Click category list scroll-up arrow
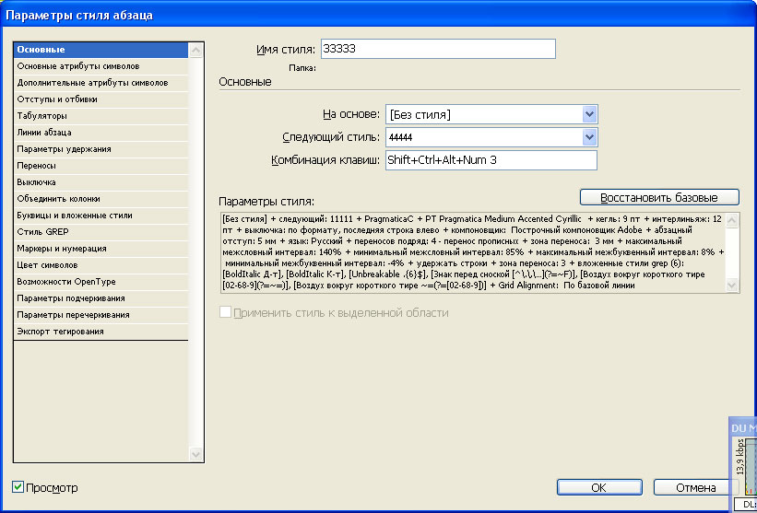Image resolution: width=757 pixels, height=513 pixels. pyautogui.click(x=196, y=50)
